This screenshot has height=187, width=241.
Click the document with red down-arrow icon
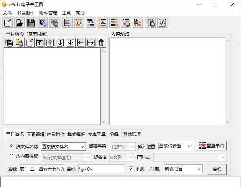coord(137,23)
